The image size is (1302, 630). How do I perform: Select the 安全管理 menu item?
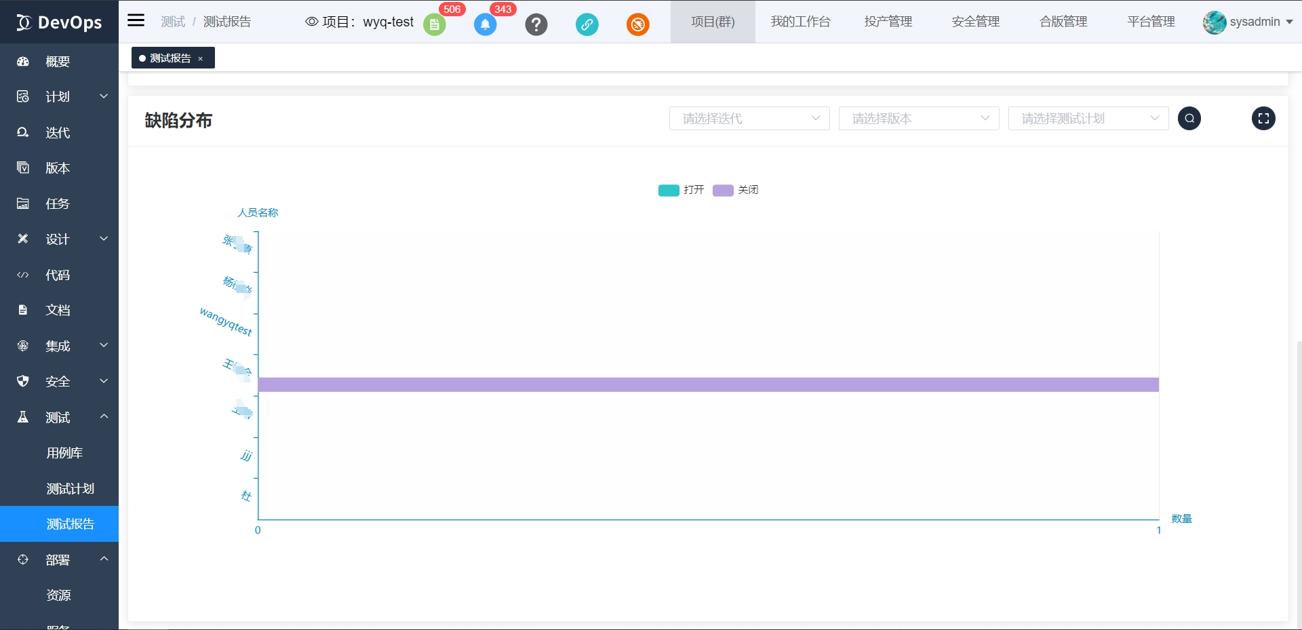coord(974,21)
